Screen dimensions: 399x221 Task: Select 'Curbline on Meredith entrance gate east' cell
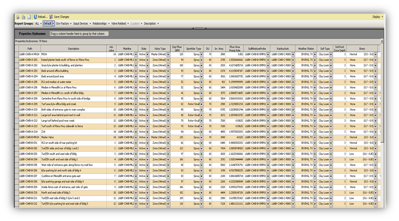(x=73, y=176)
